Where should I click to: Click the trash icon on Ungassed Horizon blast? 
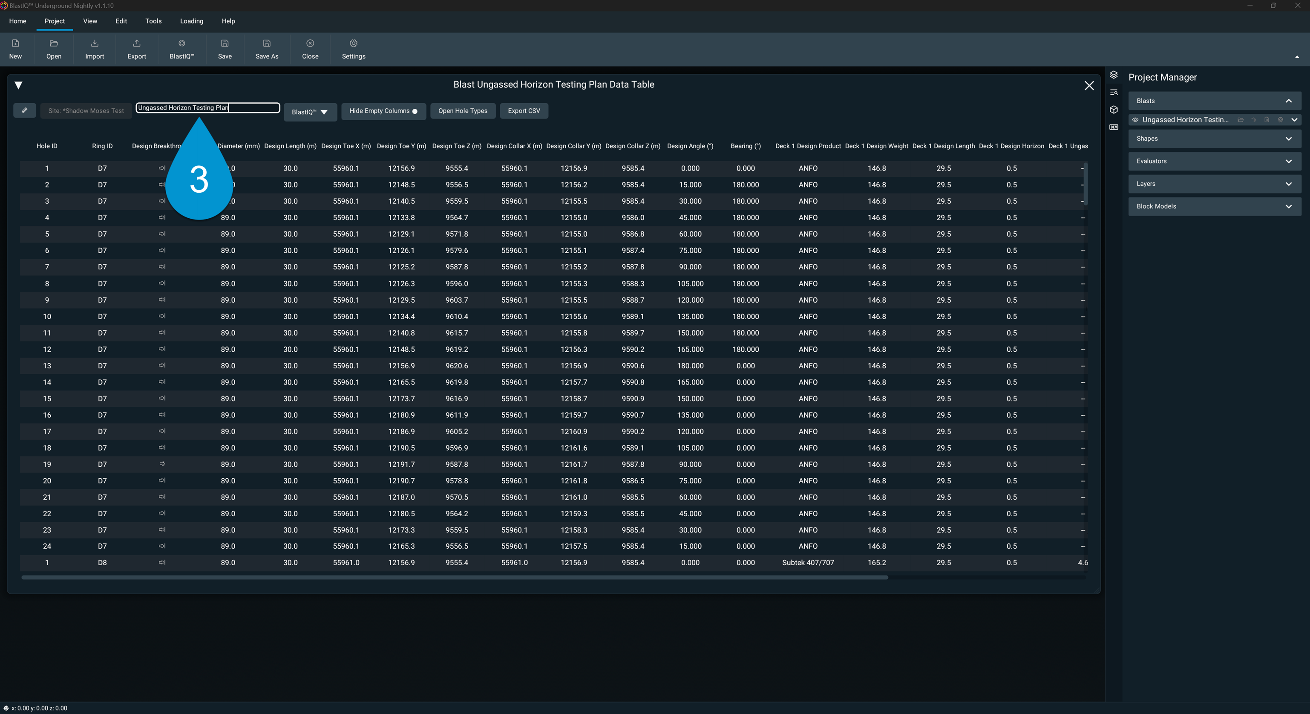point(1267,120)
